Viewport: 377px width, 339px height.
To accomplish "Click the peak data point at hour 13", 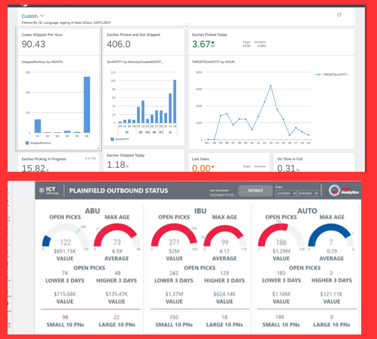I will (x=271, y=86).
